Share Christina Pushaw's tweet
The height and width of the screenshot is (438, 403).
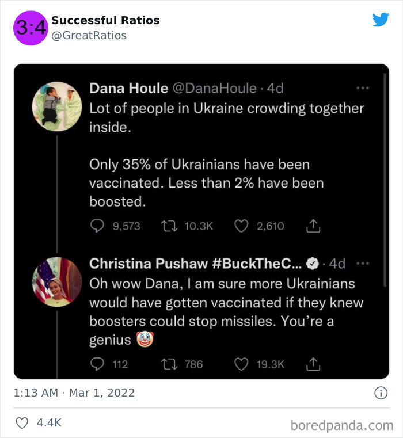[x=313, y=364]
